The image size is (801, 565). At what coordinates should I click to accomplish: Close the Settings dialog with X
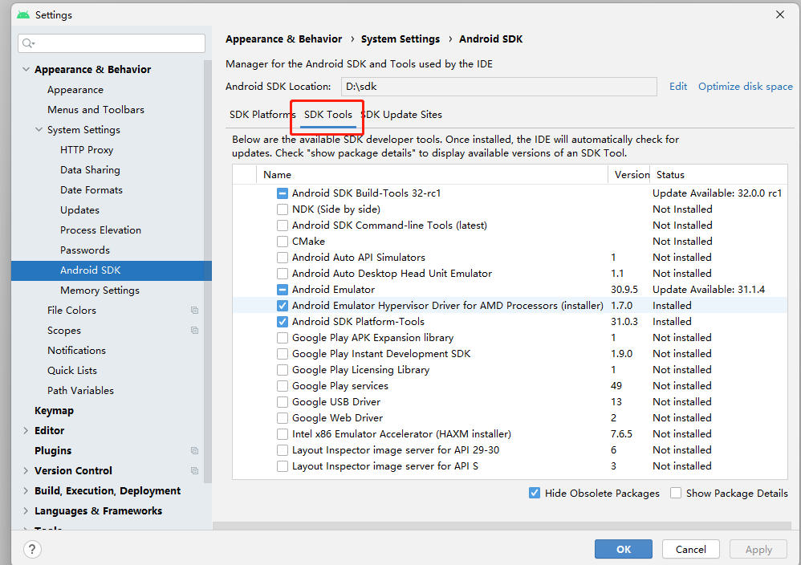[x=779, y=14]
